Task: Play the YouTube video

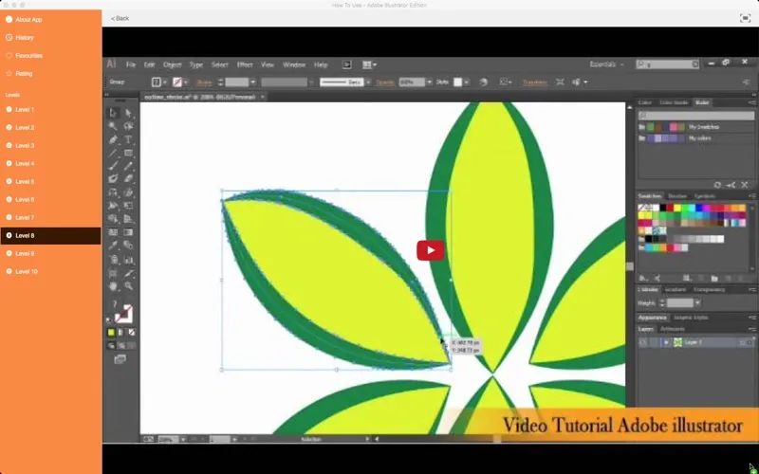Action: (x=431, y=250)
